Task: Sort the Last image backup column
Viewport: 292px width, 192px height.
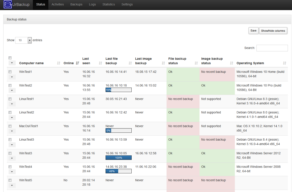Action: pos(163,63)
